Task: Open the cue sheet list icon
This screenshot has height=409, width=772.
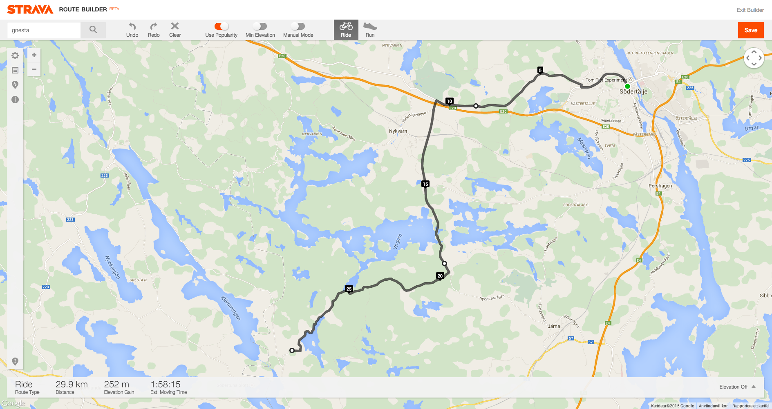Action: click(x=15, y=70)
